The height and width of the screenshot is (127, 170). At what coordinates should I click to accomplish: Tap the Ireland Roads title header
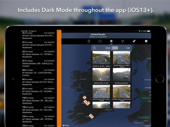pos(98,34)
